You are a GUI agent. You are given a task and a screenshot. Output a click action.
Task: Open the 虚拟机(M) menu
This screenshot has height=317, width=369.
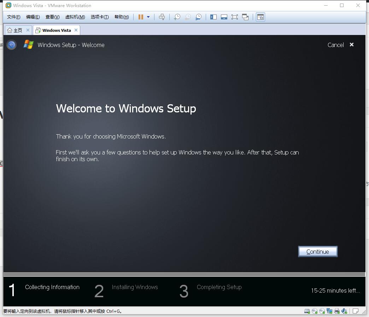[75, 17]
